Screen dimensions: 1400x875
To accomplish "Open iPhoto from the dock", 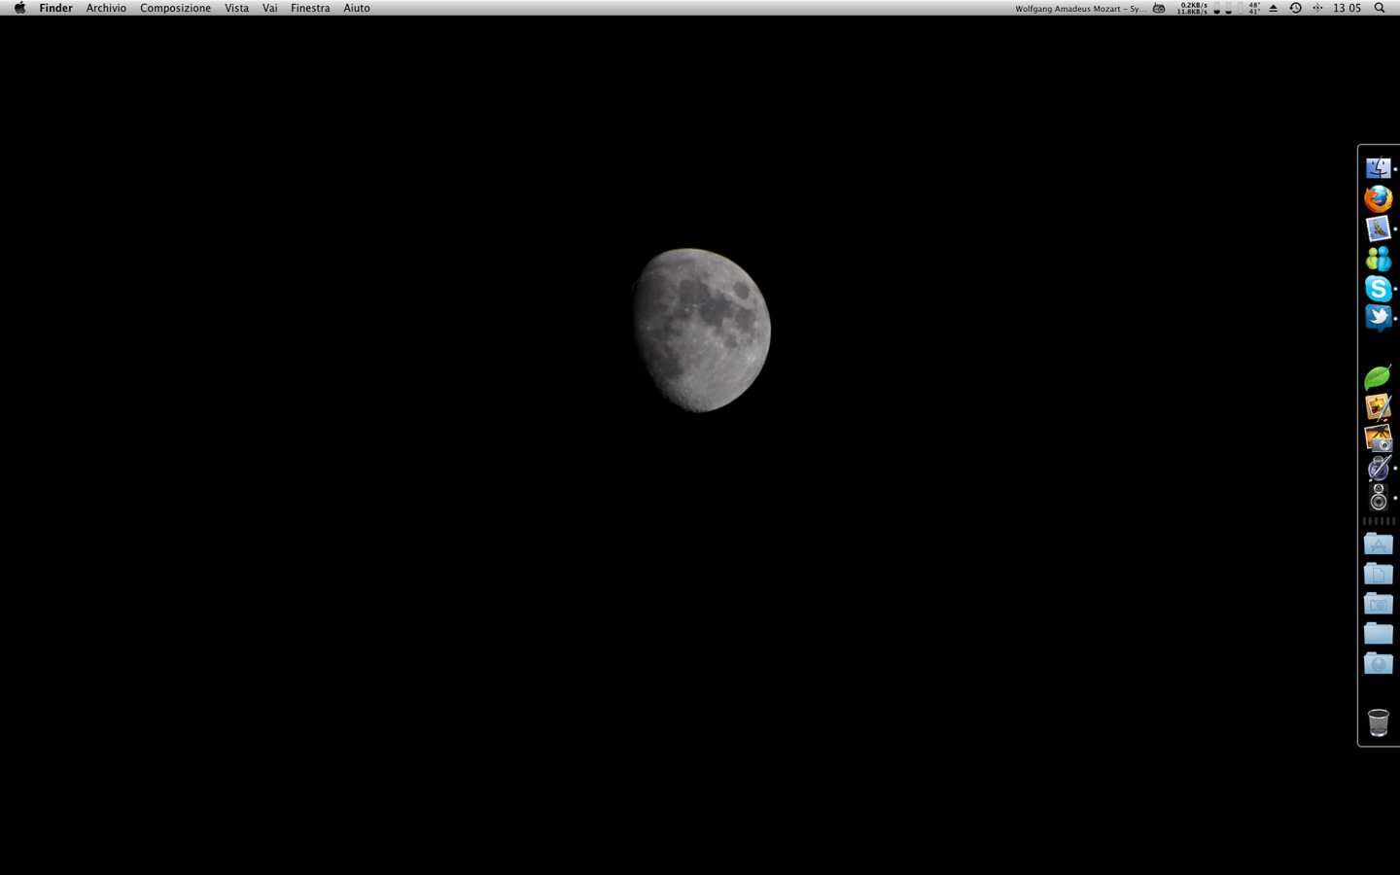I will tap(1378, 438).
